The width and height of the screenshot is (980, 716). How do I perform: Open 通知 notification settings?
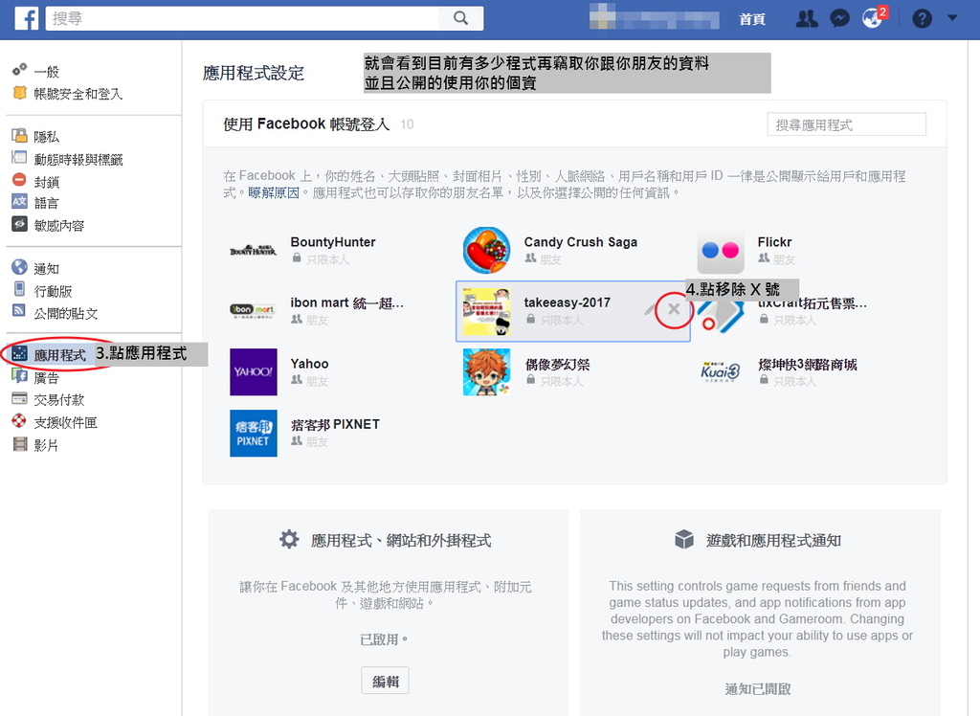[x=46, y=269]
